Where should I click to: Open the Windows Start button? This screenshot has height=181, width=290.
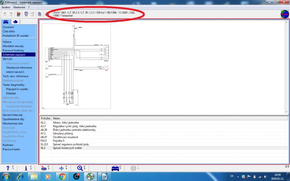coord(6,176)
